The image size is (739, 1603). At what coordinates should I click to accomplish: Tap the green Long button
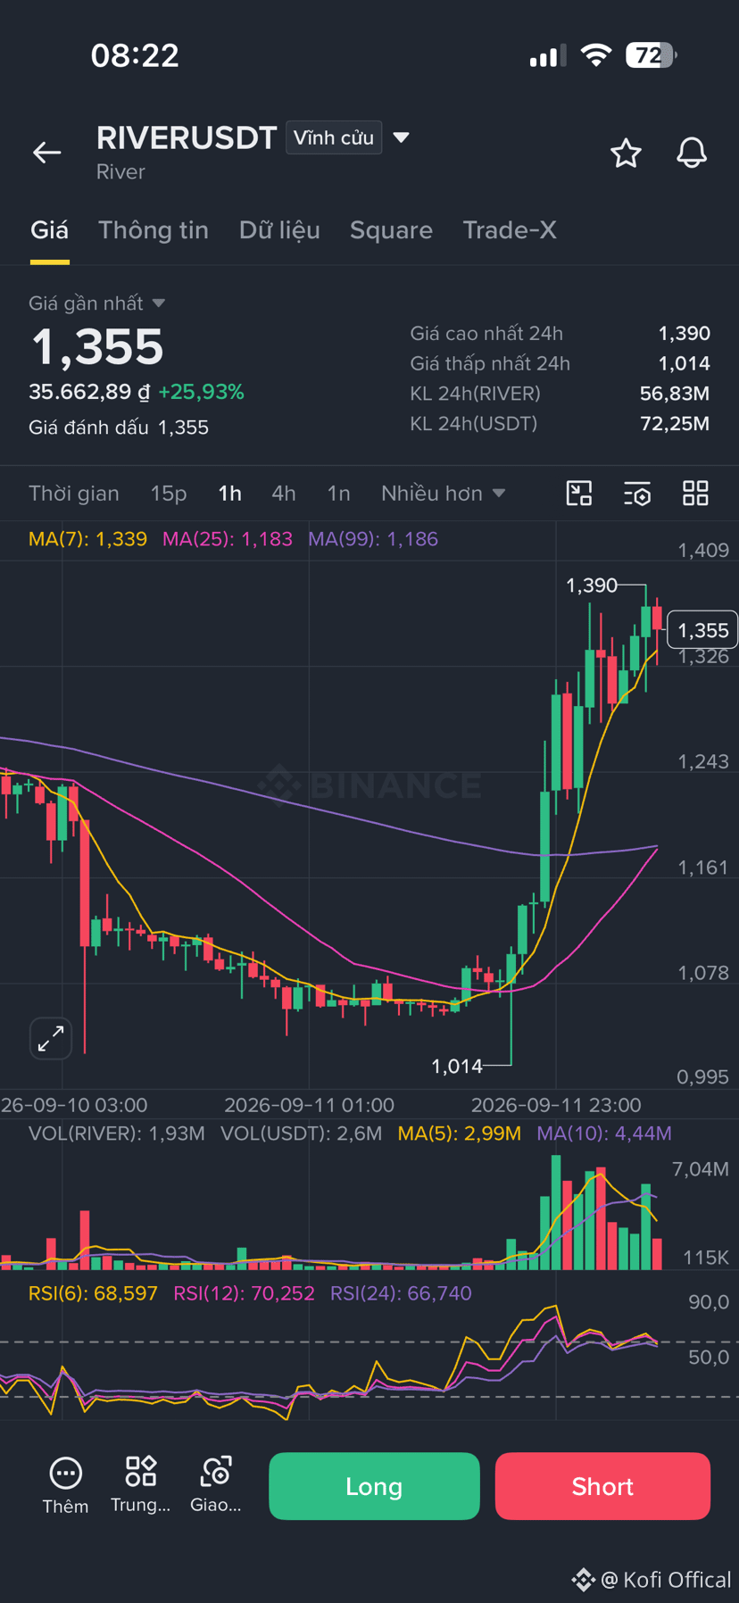[x=374, y=1486]
